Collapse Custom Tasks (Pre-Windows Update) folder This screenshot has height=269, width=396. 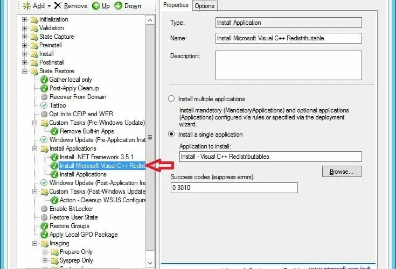pos(35,123)
